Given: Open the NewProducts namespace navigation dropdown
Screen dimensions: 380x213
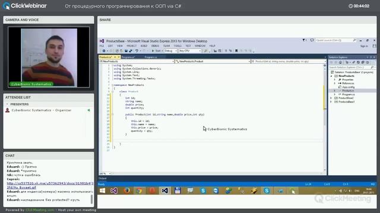Looking at the screenshot, I should point(137,62).
